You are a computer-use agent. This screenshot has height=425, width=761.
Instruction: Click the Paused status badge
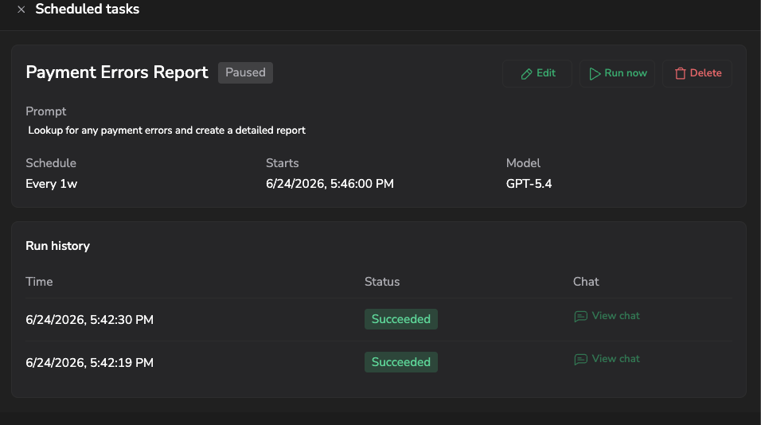[245, 72]
